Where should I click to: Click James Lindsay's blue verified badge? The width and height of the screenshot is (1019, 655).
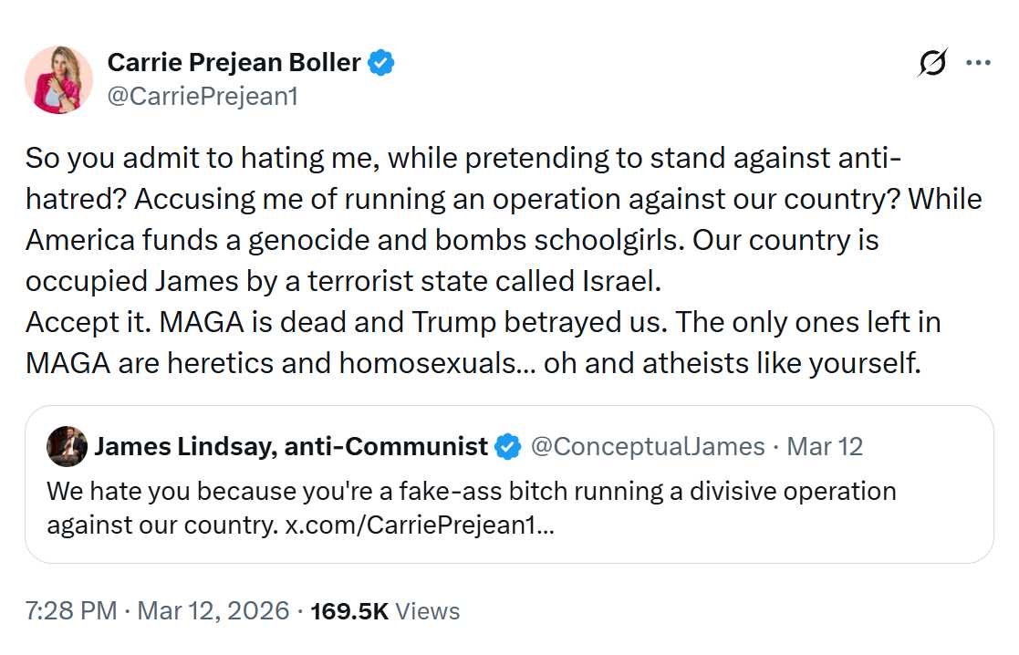click(507, 446)
